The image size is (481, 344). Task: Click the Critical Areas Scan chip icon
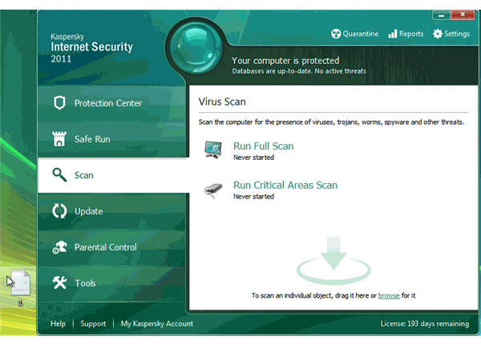coord(213,190)
